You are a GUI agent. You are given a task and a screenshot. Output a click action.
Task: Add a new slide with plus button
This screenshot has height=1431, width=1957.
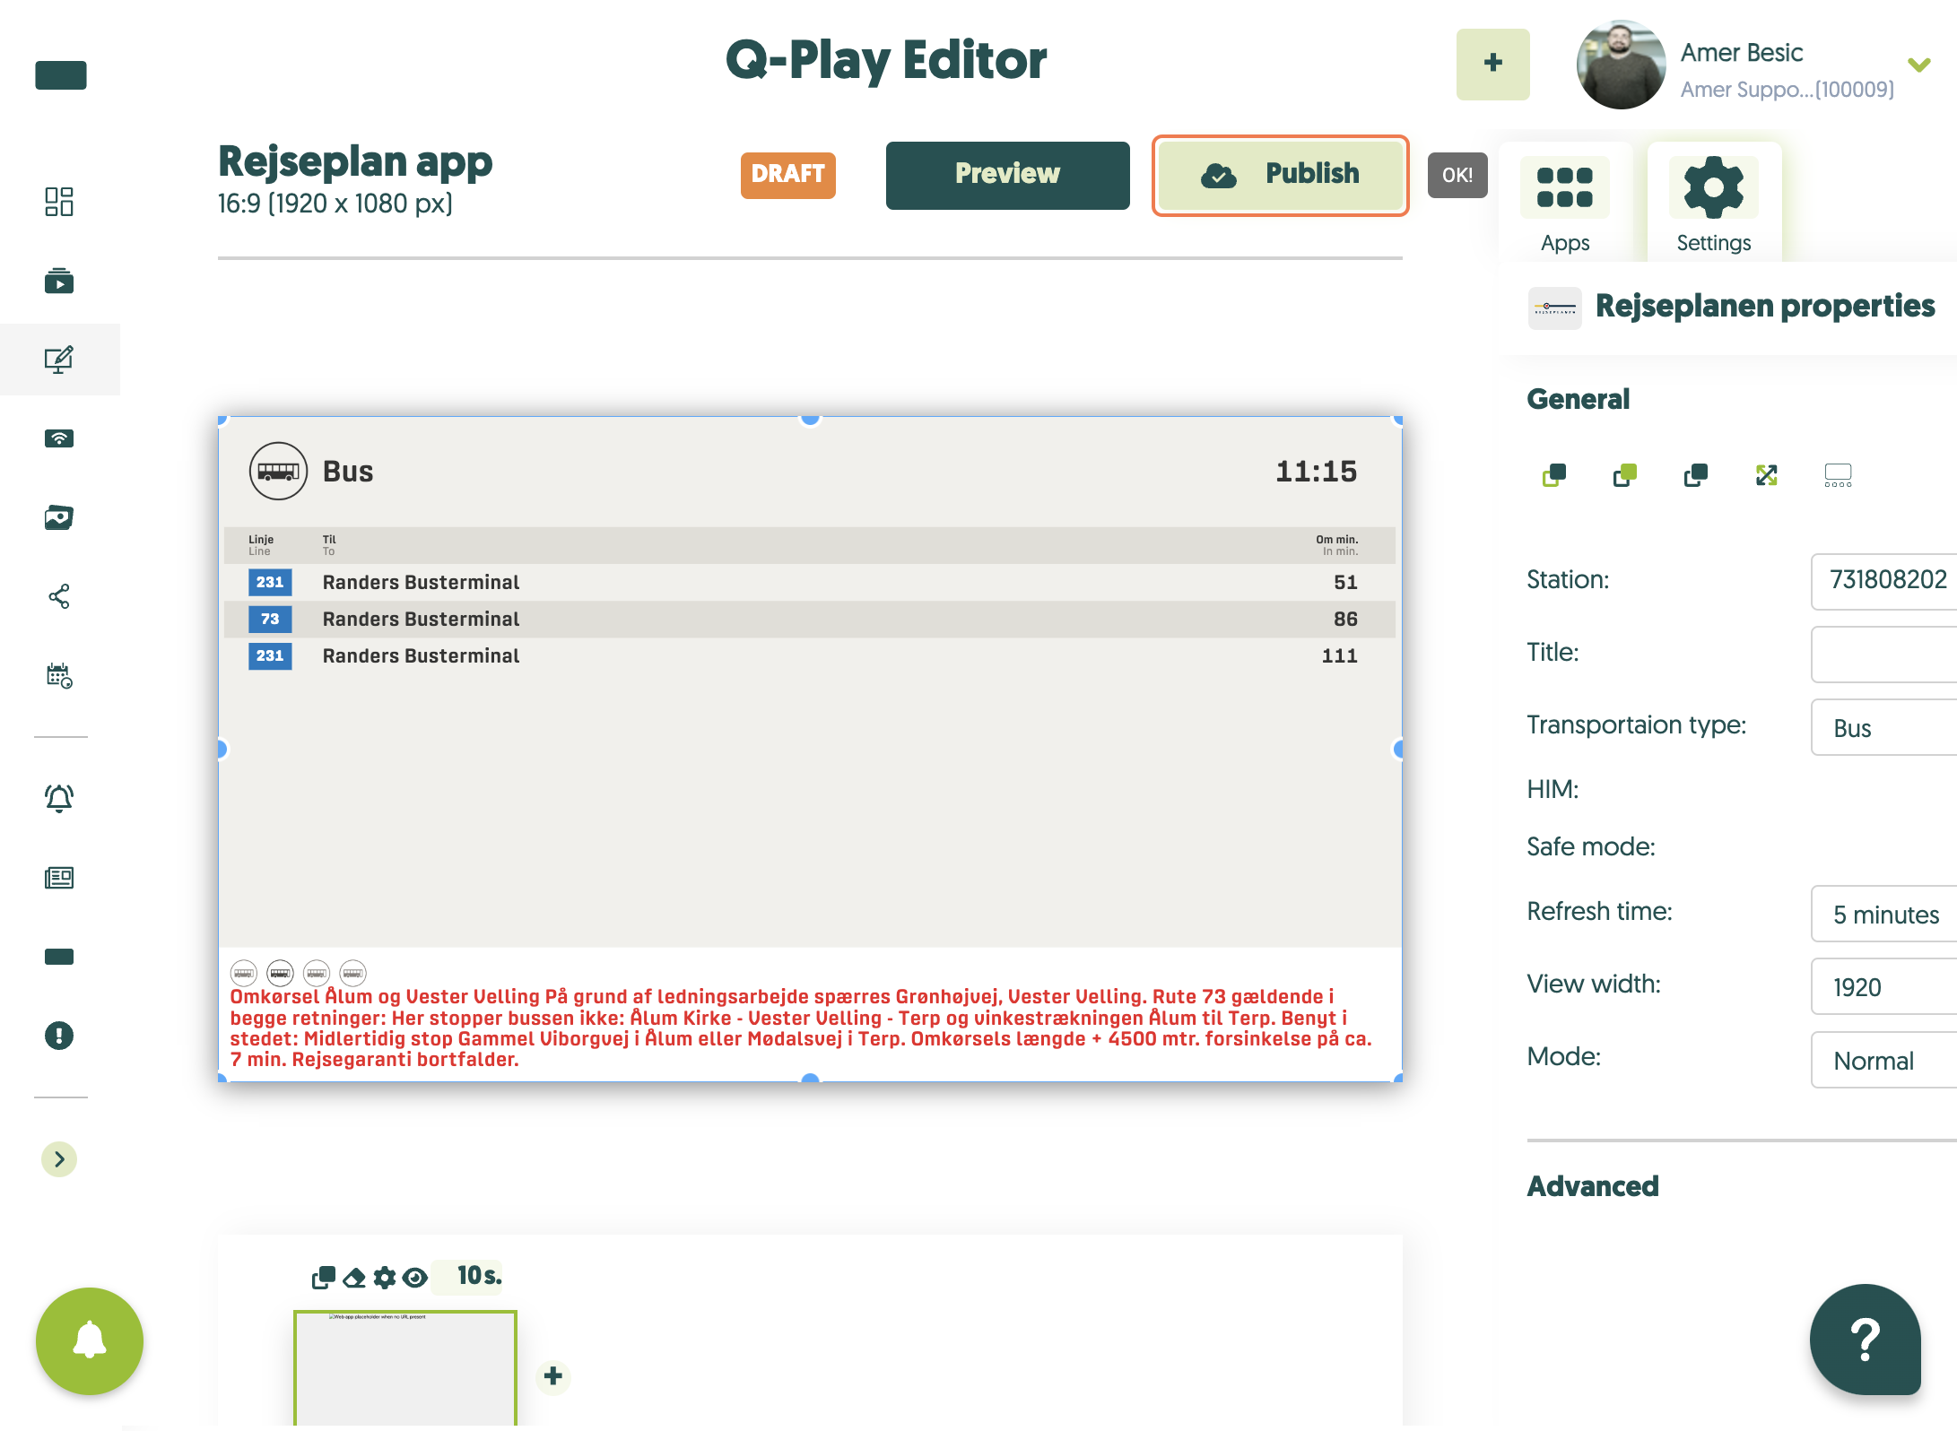(x=553, y=1376)
